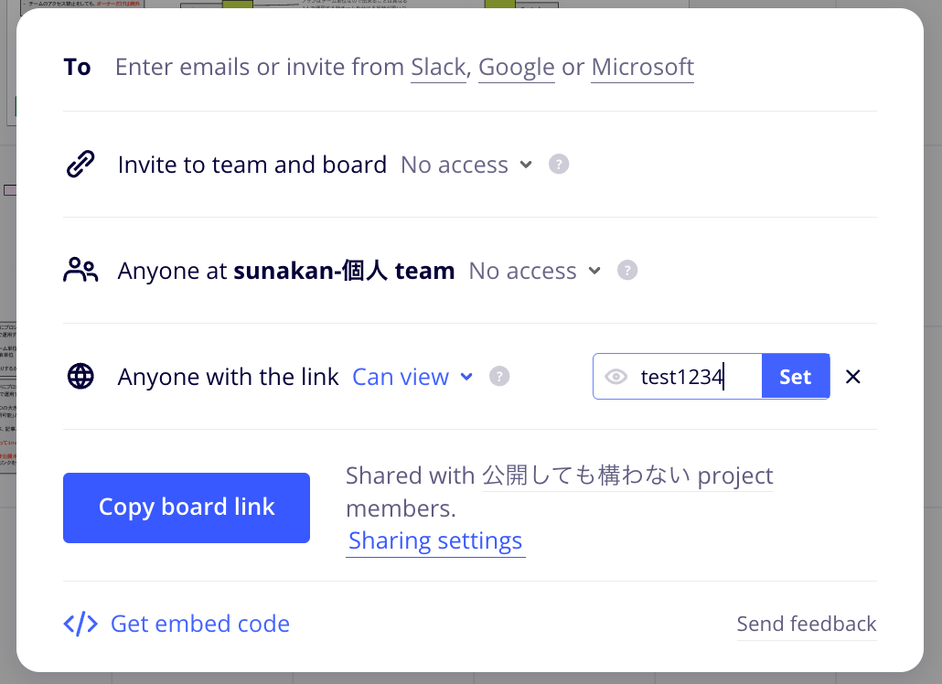Expand Anyone at sunakan team access dropdown
Viewport: 942px width, 684px height.
coord(535,271)
